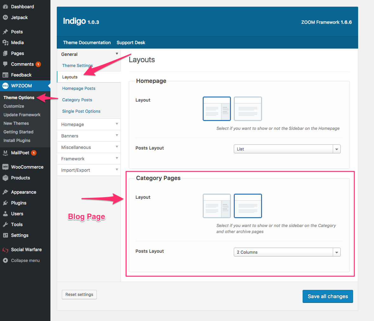This screenshot has height=321, width=374.
Task: Open Getting Started submenu item
Action: [18, 132]
